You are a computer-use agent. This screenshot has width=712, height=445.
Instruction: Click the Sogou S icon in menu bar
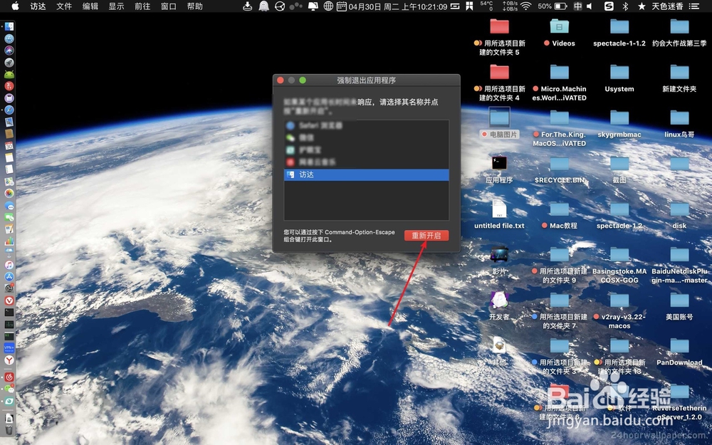609,6
